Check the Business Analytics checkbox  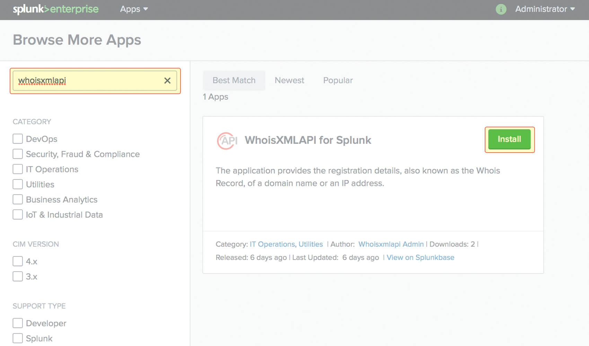[18, 200]
